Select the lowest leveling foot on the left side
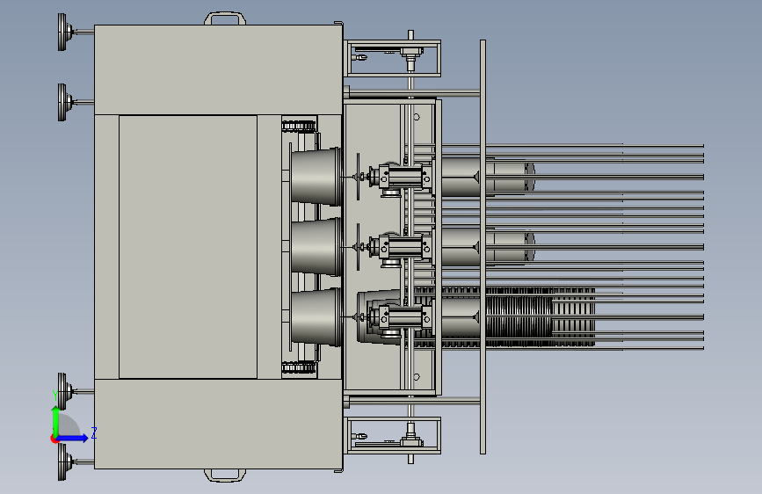This screenshot has width=762, height=494. (64, 461)
